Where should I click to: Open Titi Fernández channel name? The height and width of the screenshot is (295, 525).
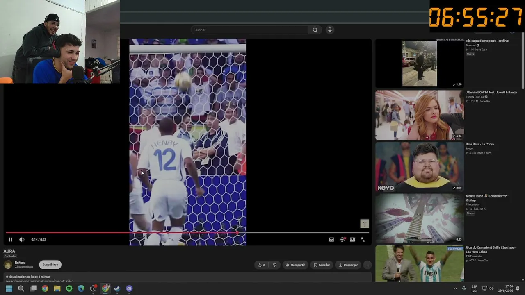pyautogui.click(x=474, y=256)
